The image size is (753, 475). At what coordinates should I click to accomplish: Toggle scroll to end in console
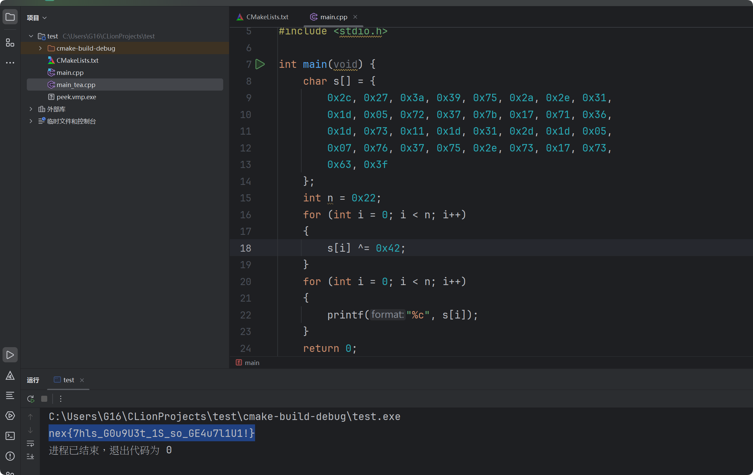30,456
